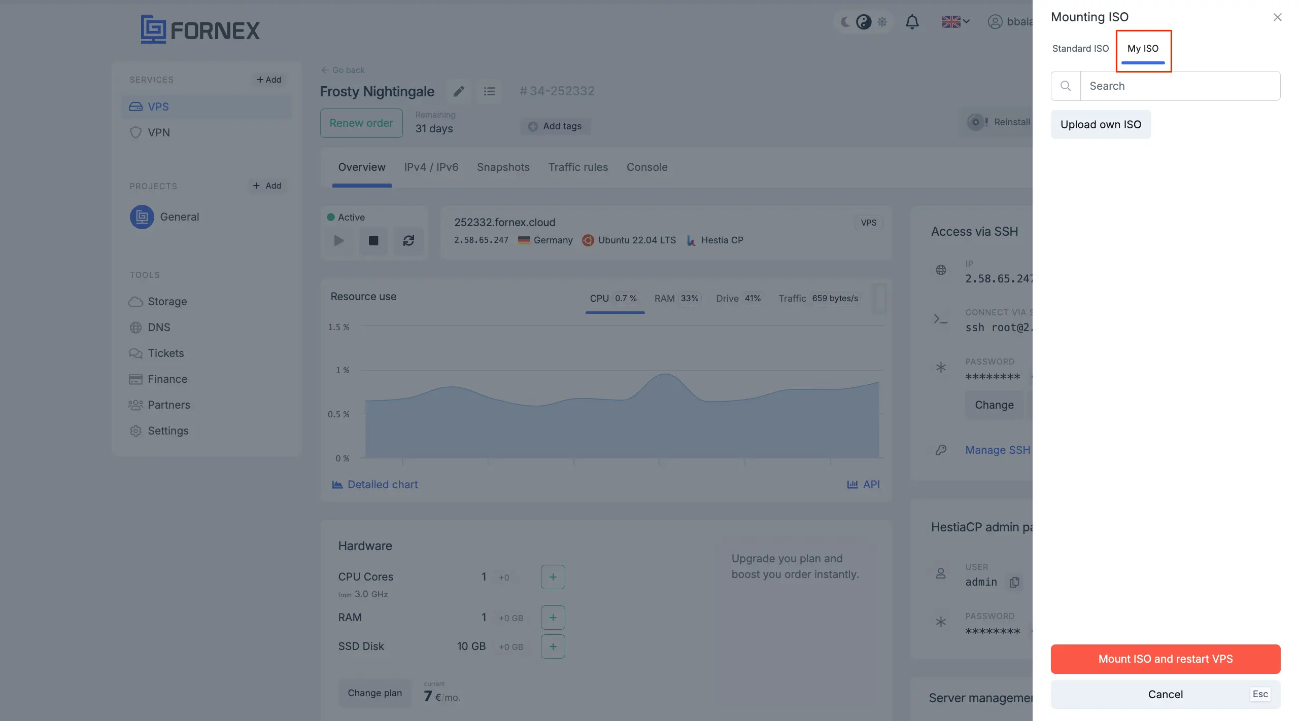The width and height of the screenshot is (1299, 721).
Task: Select Standard ISO tab
Action: (1080, 49)
